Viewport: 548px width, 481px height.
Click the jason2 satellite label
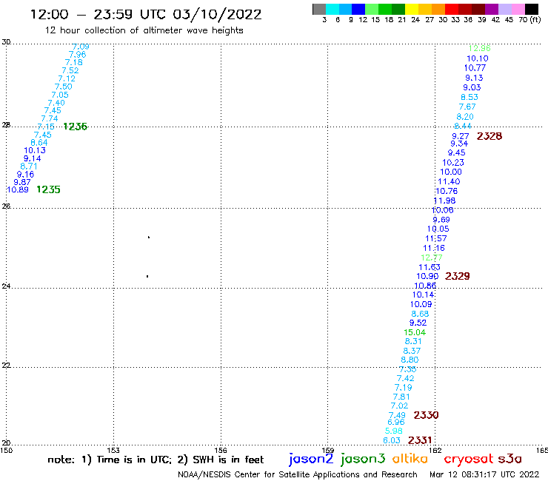pos(311,460)
